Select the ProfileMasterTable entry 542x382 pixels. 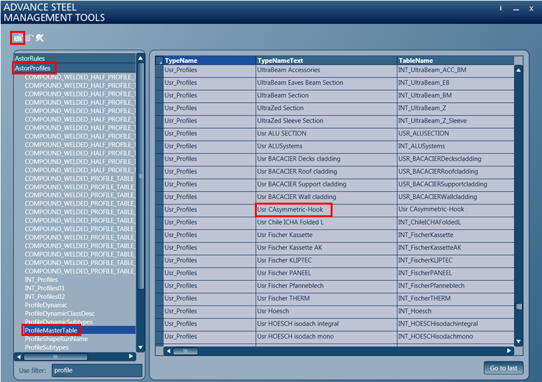51,330
